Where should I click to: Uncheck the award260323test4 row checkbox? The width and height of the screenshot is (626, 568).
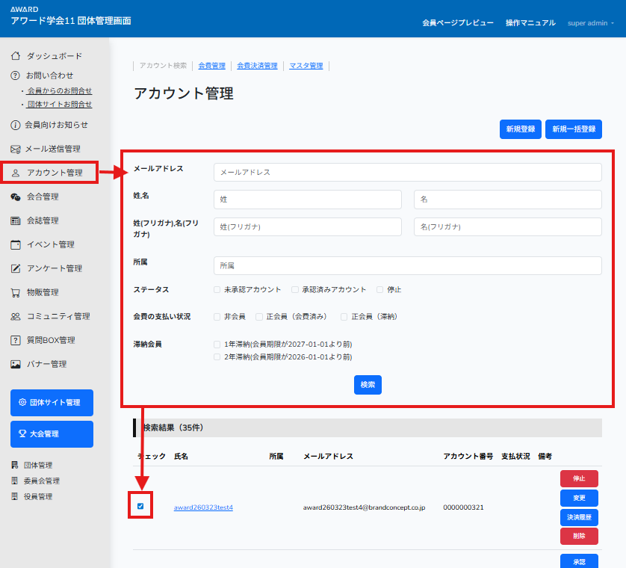coord(140,507)
